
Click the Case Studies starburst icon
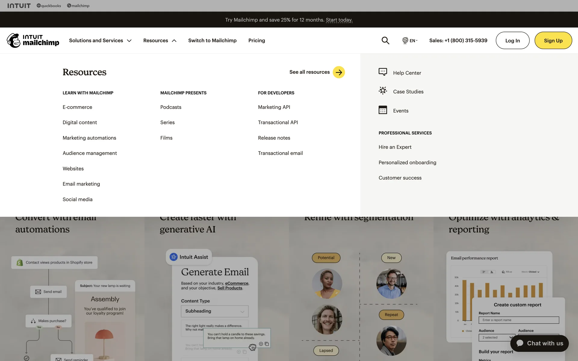tap(383, 91)
